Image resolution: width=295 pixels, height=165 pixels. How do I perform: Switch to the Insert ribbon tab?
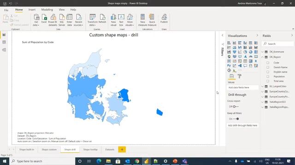[32, 10]
